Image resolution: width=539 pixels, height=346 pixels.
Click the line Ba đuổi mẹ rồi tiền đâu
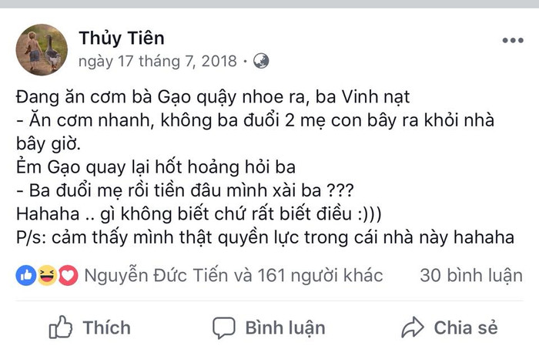pyautogui.click(x=185, y=190)
